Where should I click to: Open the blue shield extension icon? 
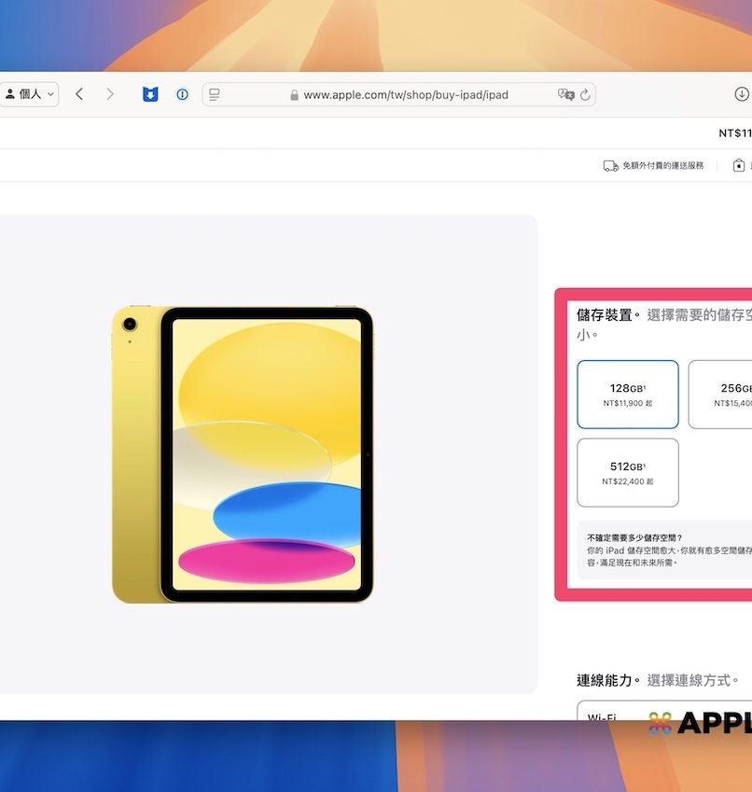pyautogui.click(x=150, y=94)
